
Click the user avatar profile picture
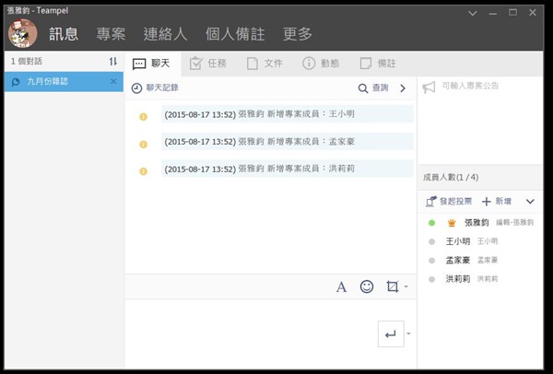(x=22, y=34)
